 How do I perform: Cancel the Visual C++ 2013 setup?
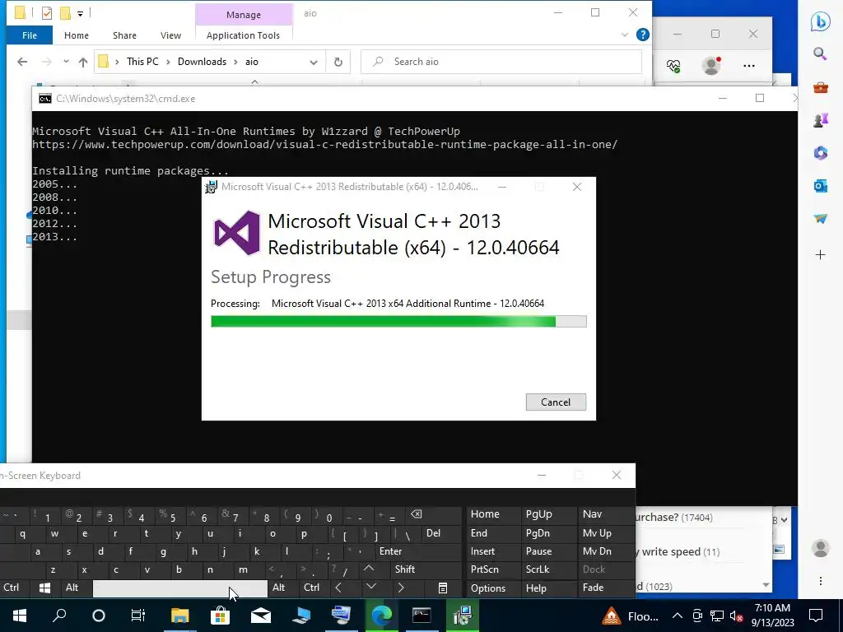[x=556, y=402]
